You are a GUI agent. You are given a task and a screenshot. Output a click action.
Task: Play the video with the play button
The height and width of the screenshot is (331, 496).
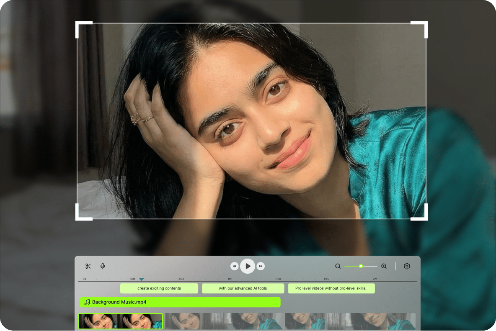(248, 266)
